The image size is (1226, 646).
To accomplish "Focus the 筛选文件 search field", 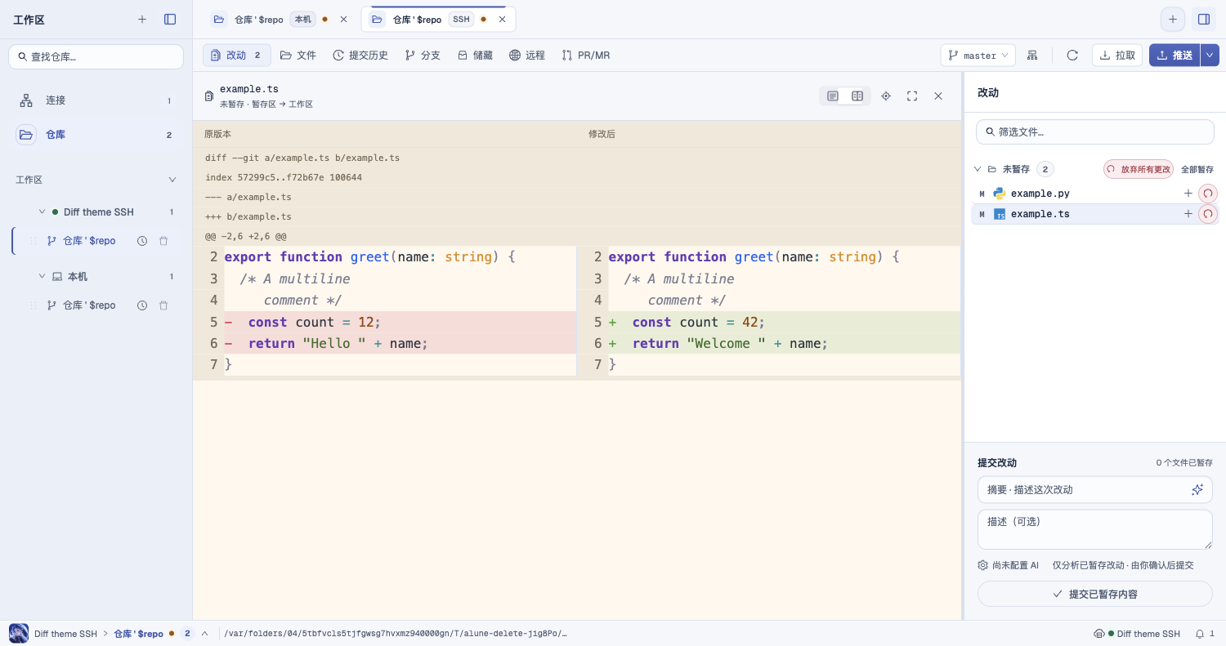I will coord(1095,131).
